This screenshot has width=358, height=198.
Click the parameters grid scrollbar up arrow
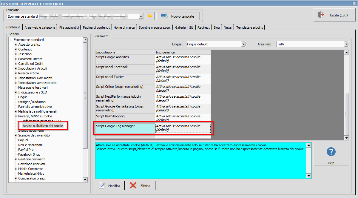346,53
